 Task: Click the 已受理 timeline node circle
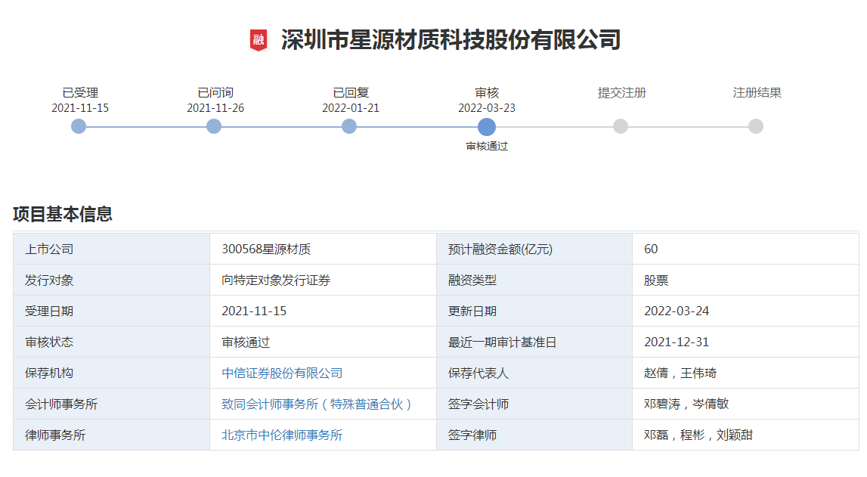[79, 126]
